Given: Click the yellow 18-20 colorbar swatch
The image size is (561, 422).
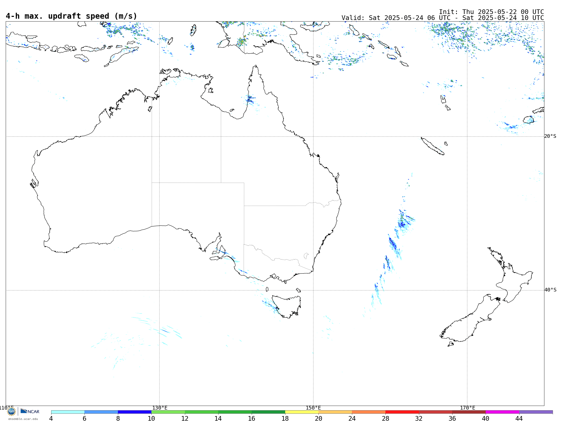Looking at the screenshot, I should point(302,412).
